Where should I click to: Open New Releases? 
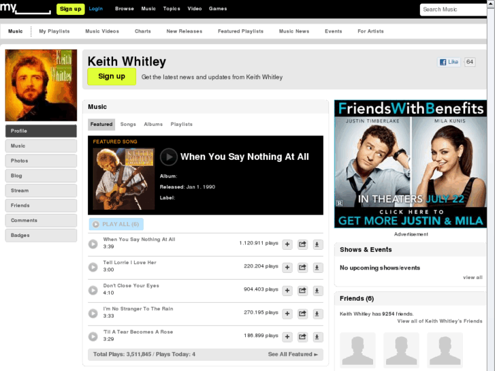185,31
